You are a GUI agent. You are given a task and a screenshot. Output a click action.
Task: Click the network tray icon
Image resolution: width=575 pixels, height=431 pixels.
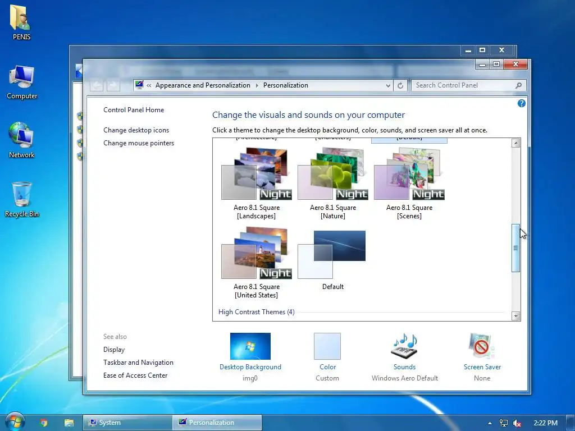click(504, 423)
